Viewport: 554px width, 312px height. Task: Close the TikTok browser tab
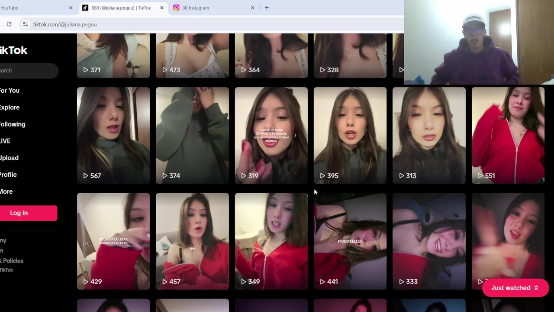point(162,8)
